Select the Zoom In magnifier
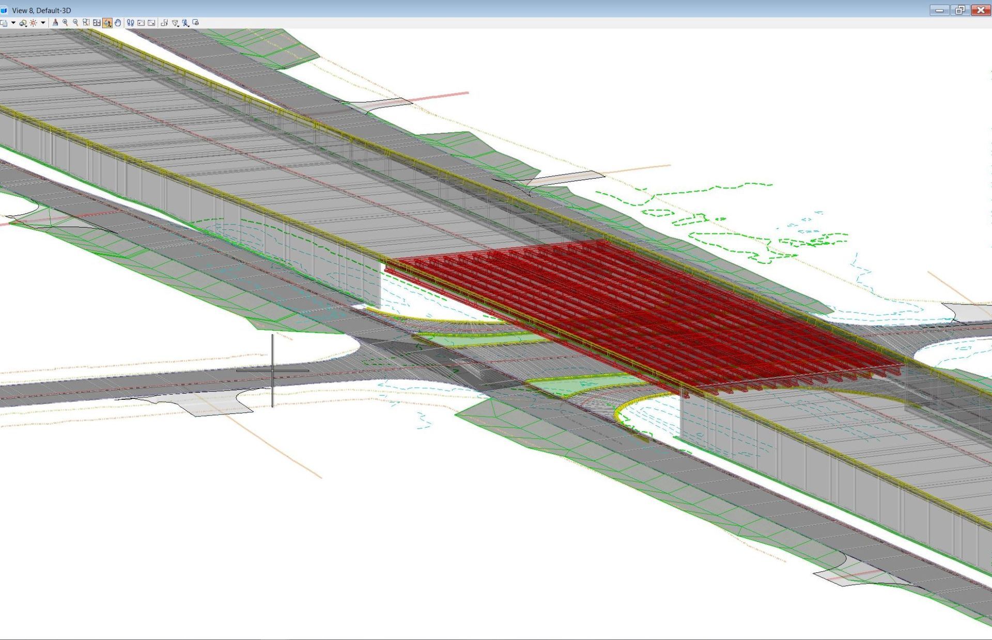Image resolution: width=992 pixels, height=640 pixels. coord(65,23)
